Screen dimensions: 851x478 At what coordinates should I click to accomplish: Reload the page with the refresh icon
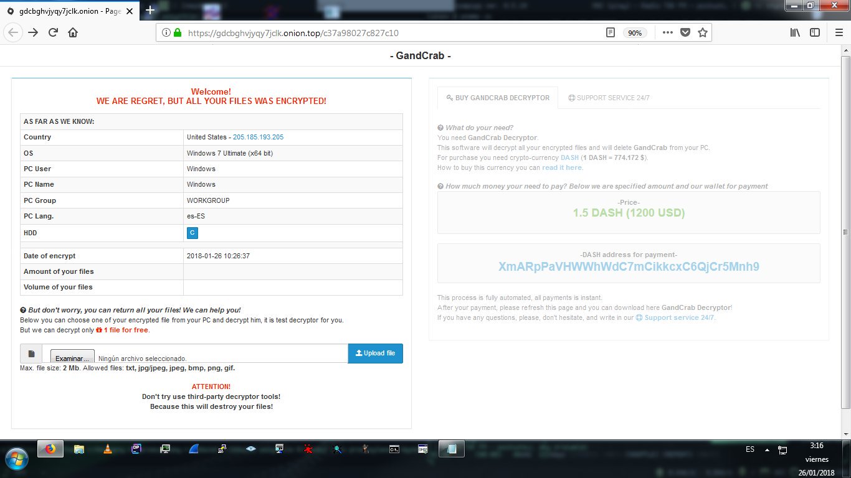53,33
